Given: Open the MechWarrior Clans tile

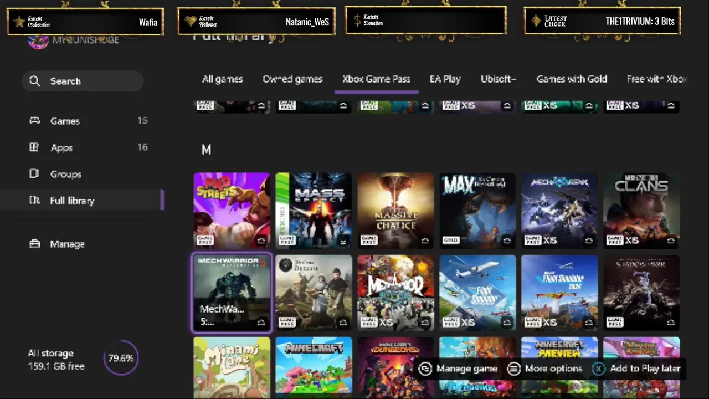Looking at the screenshot, I should pos(641,211).
